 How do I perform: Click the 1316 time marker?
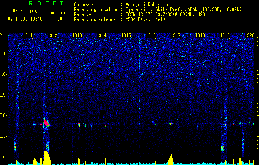tap(151, 35)
